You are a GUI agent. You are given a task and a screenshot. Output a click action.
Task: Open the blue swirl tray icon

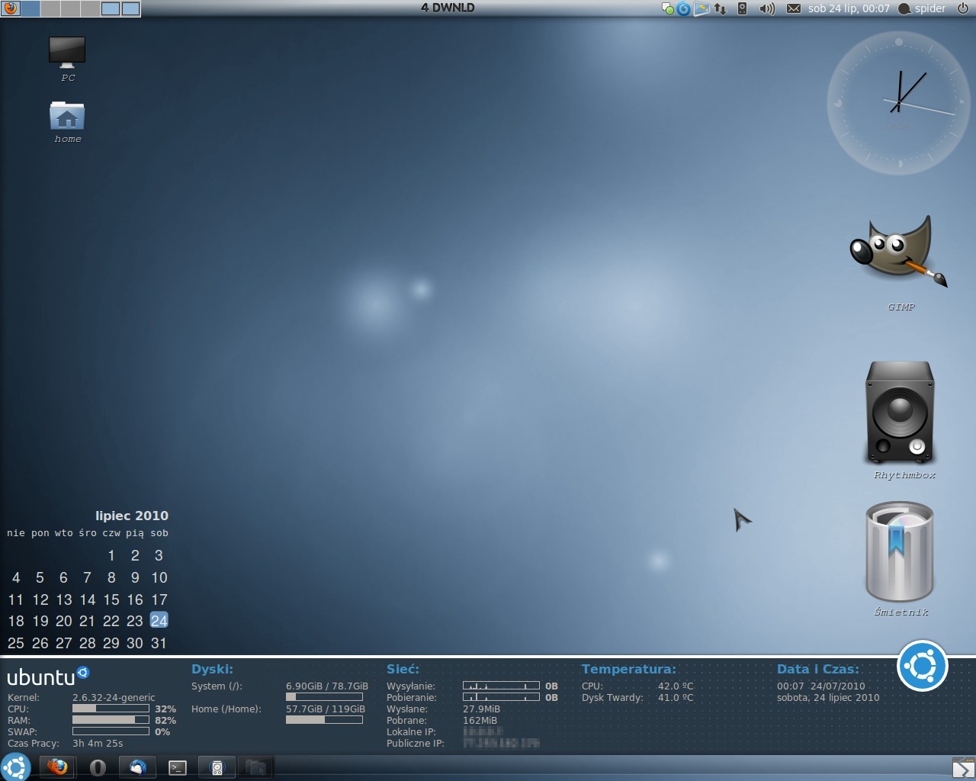click(x=684, y=9)
